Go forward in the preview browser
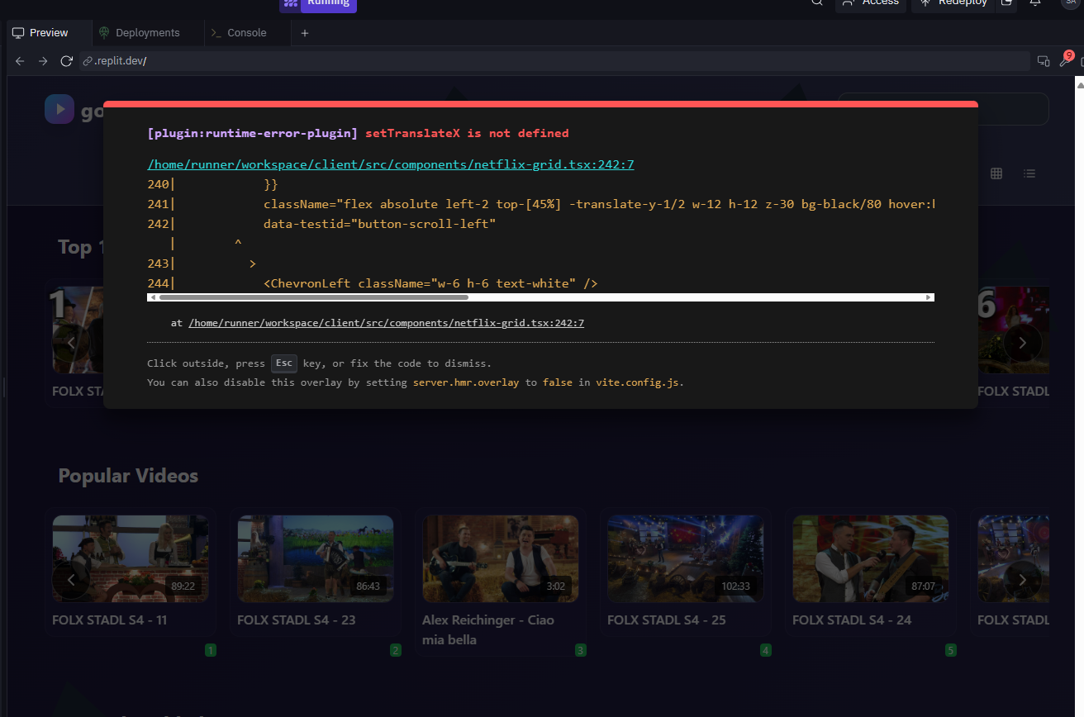Screen dimensions: 1084x717 pyautogui.click(x=43, y=61)
